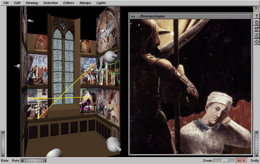This screenshot has width=260, height=164.
Task: Click the white spotlight icon on floor at right
Action: (x=114, y=144)
